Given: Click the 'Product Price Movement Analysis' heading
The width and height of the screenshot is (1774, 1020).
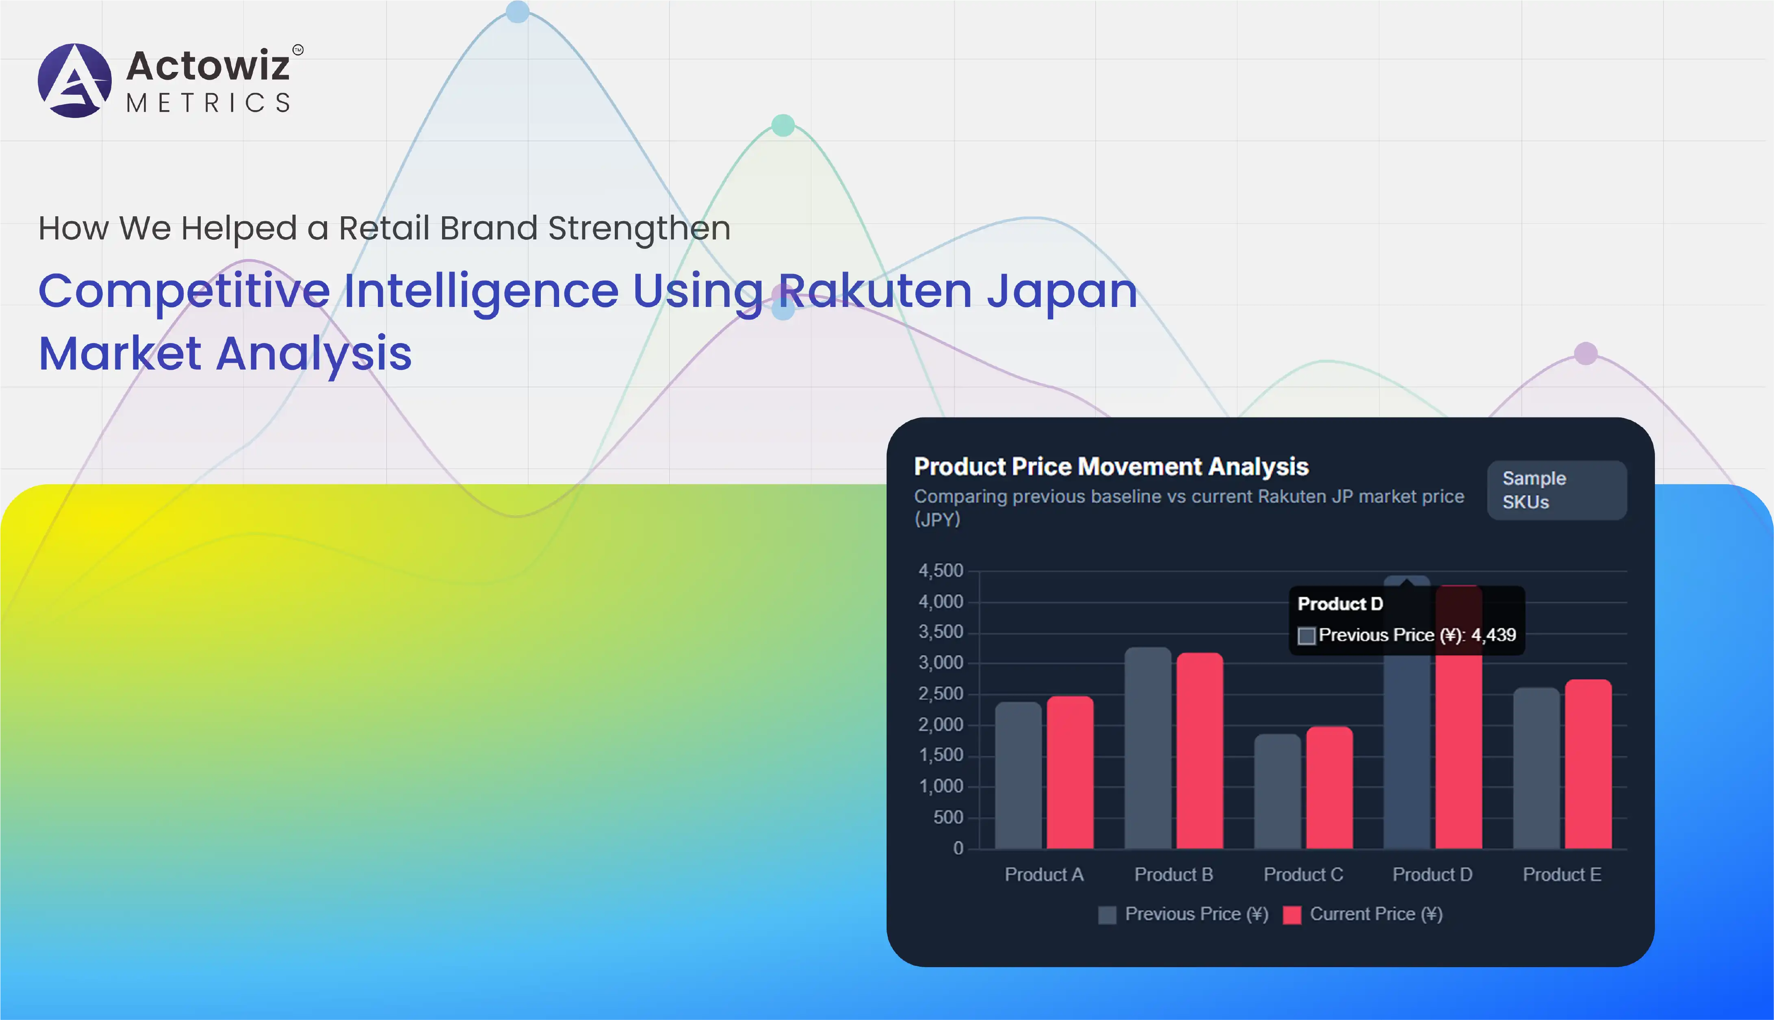Looking at the screenshot, I should coord(1111,467).
